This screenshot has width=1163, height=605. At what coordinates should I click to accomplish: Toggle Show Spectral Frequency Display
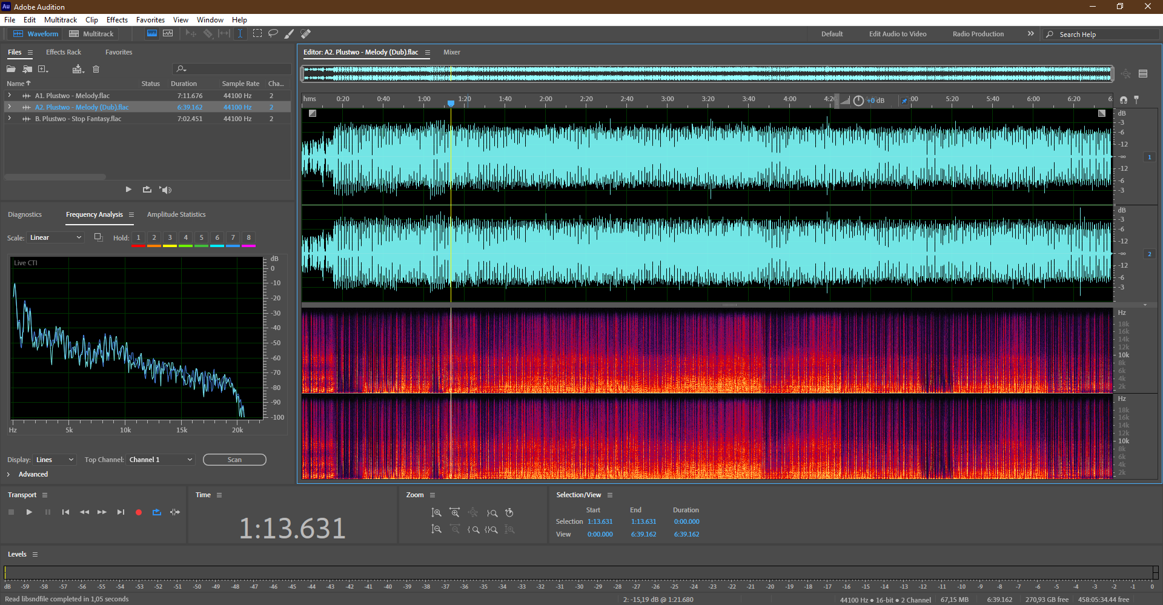pos(152,34)
